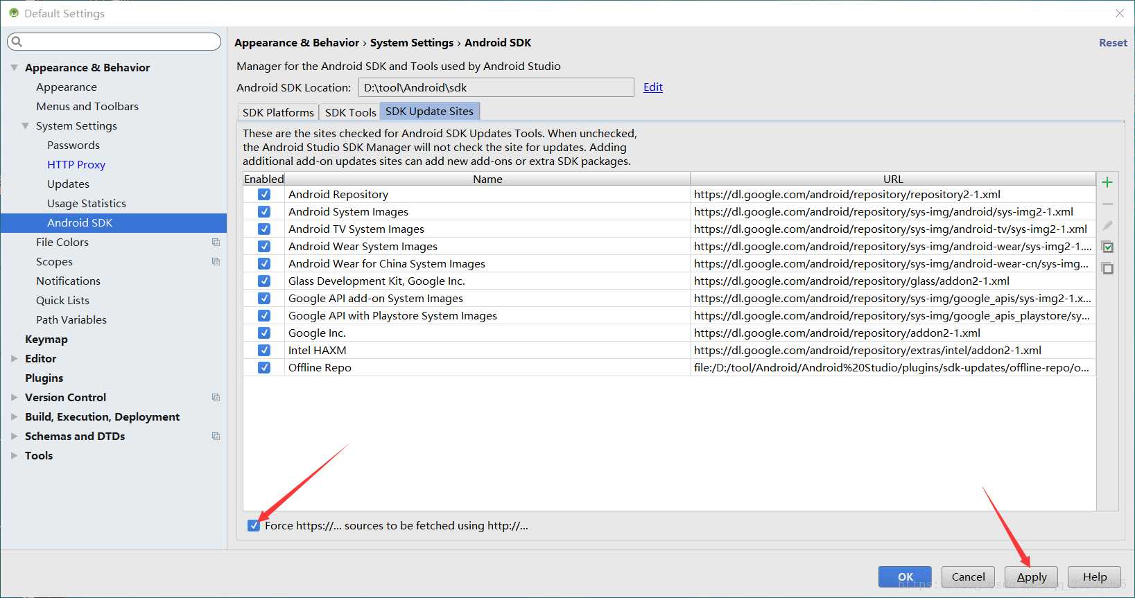Select the Notifications tree item
Viewport: 1135px width, 598px height.
[68, 281]
